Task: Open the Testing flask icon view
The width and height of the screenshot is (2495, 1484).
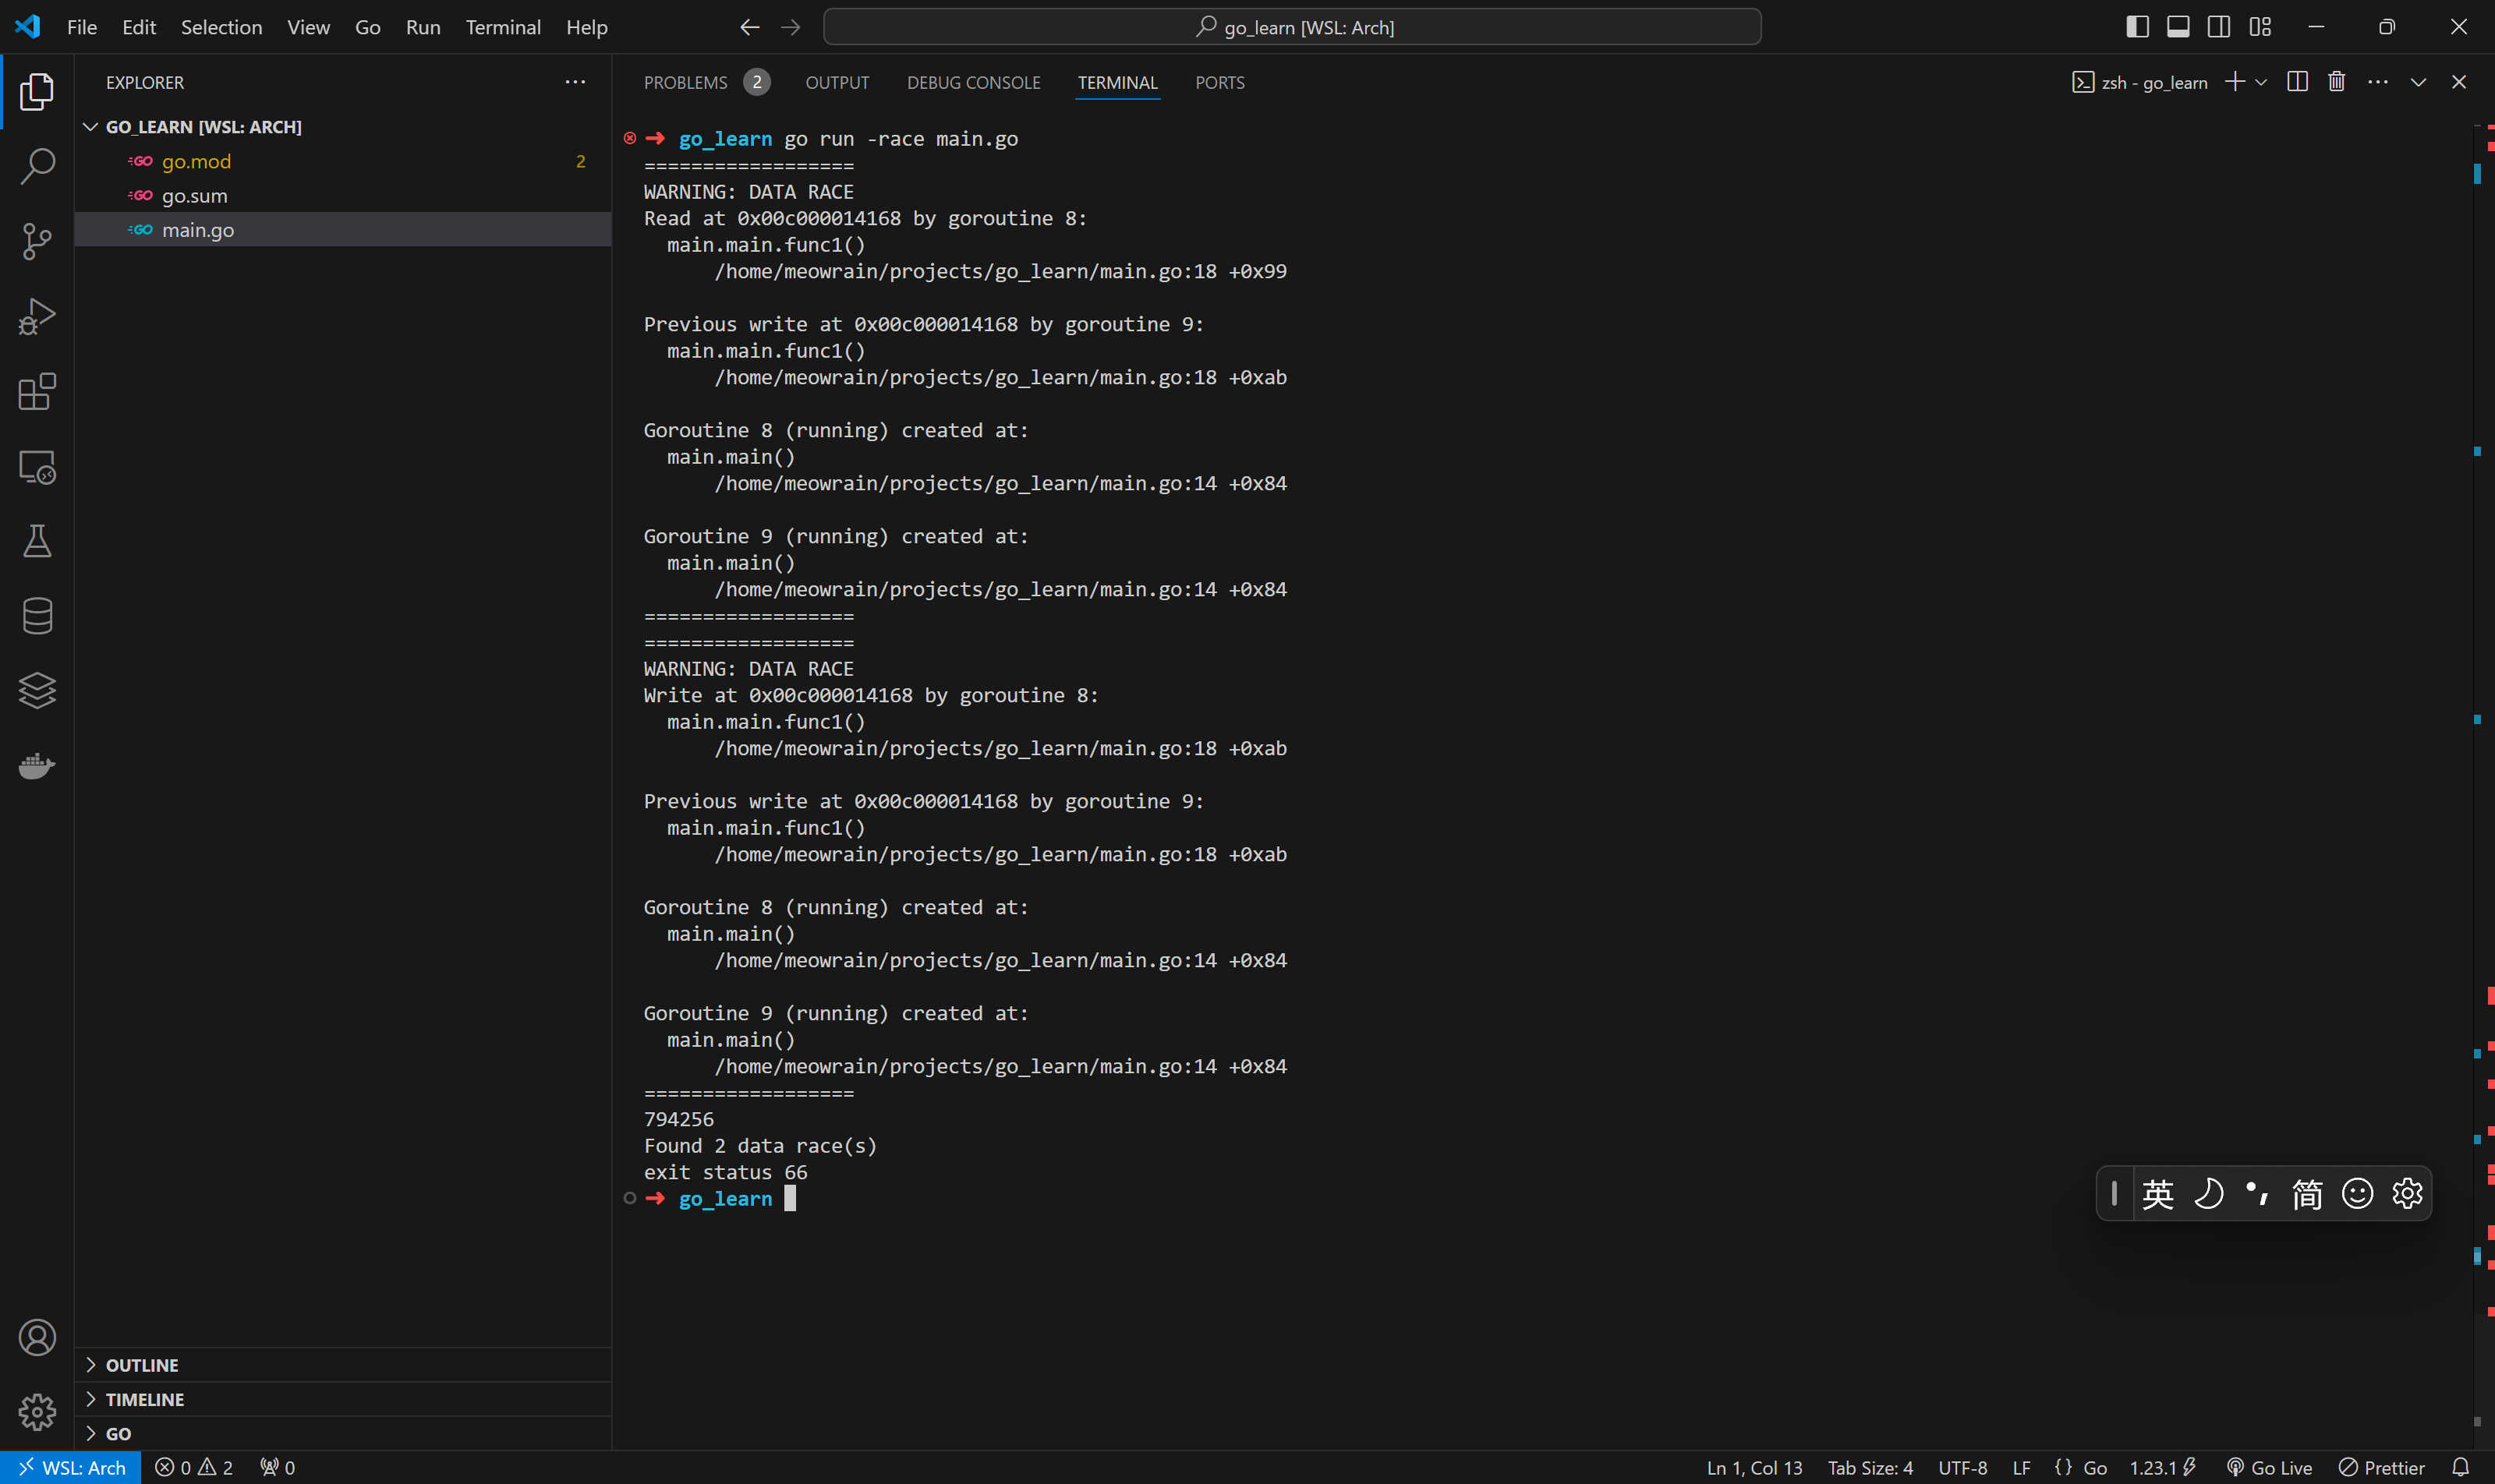Action: point(37,541)
